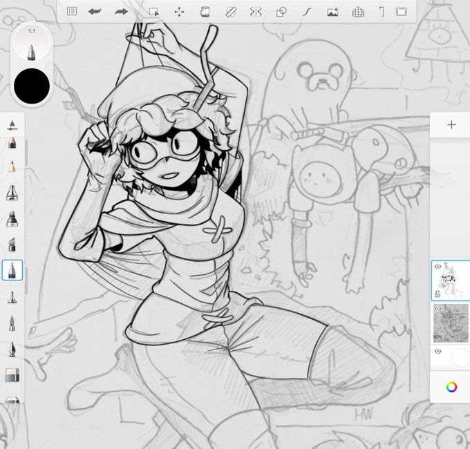The width and height of the screenshot is (470, 449).
Task: Select the highlighted technical pen brush
Action: [x=12, y=270]
